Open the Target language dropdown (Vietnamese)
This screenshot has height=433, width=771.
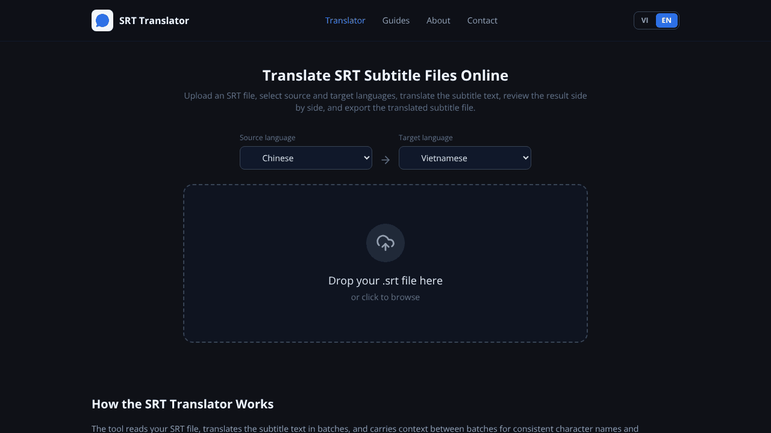tap(465, 158)
